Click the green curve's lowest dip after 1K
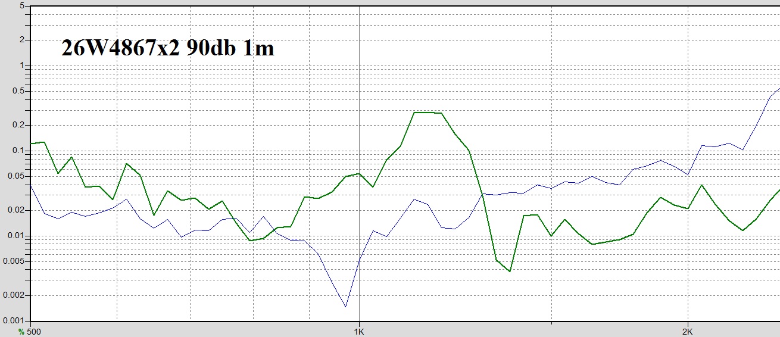This screenshot has width=780, height=337. point(510,271)
